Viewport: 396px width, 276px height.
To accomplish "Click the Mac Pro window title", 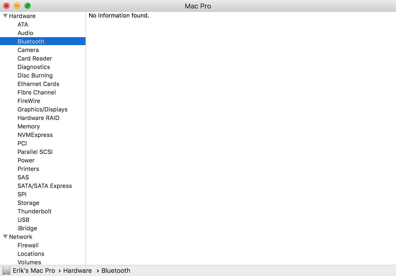I will 198,6.
